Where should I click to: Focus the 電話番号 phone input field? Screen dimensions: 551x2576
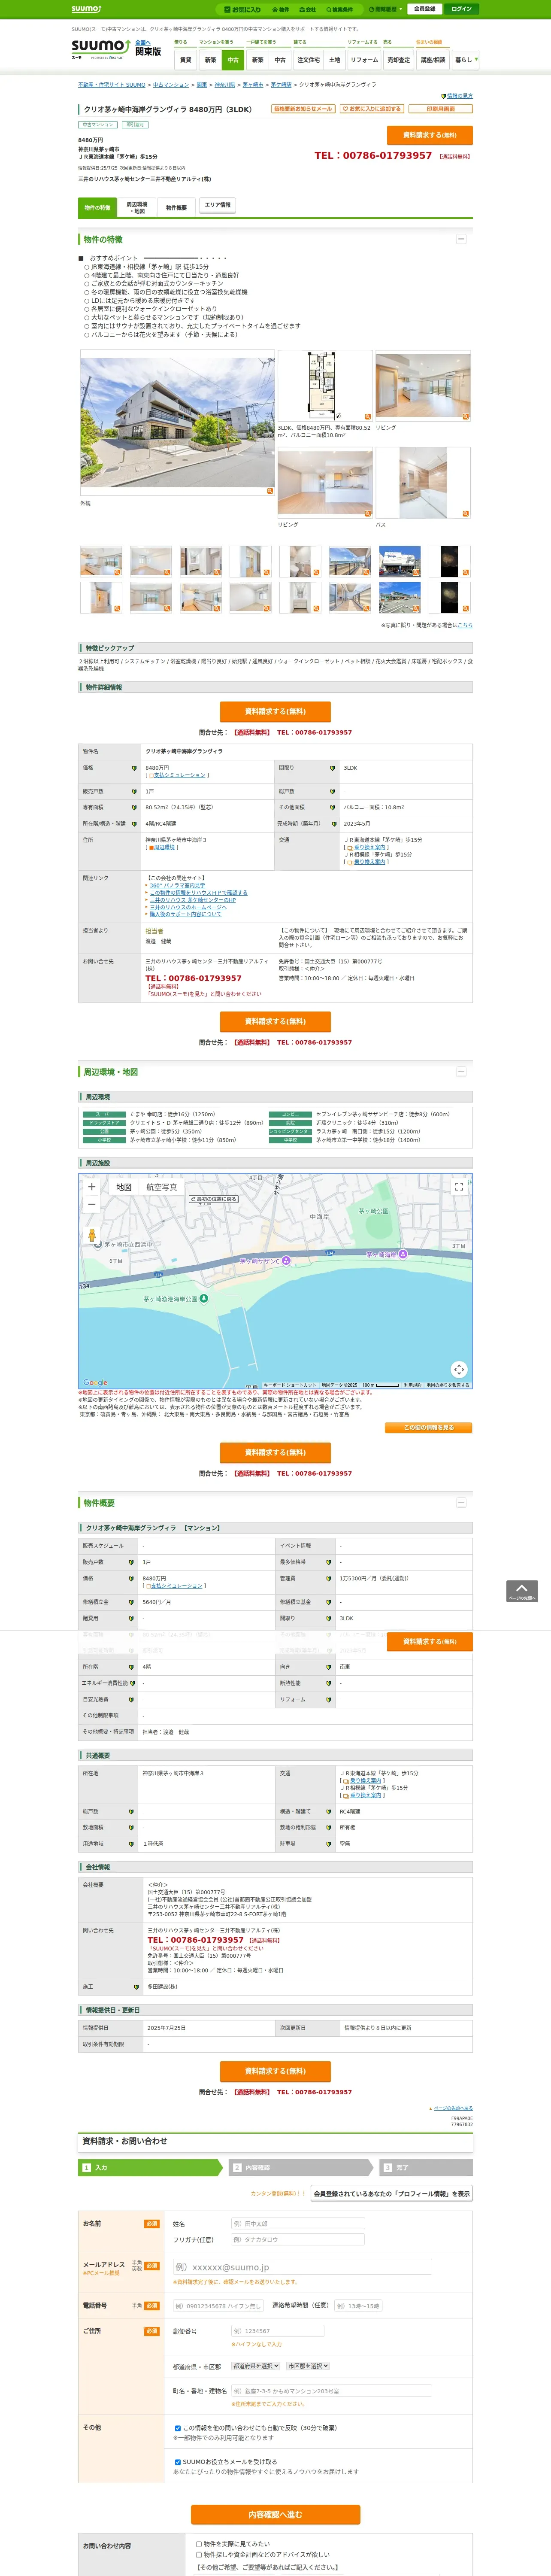click(219, 2306)
